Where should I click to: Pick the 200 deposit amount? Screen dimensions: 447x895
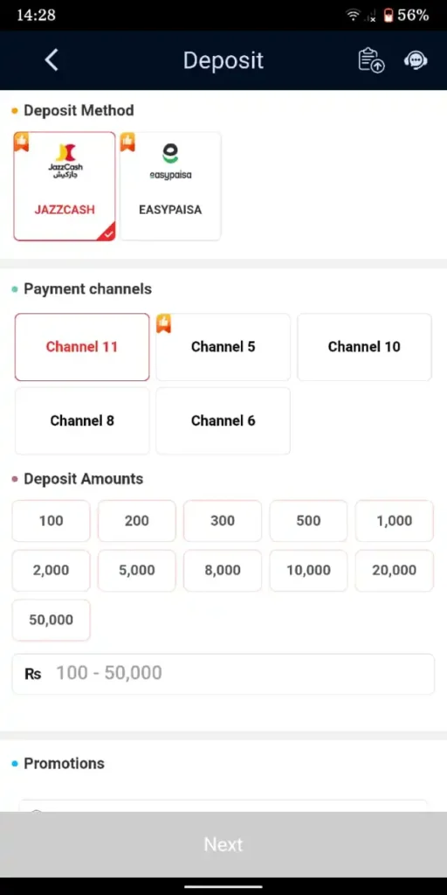[x=137, y=521]
